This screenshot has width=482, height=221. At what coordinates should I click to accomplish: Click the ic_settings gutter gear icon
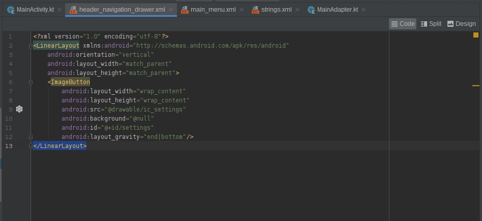point(19,109)
